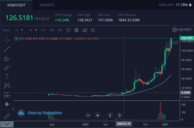Expand the bottom left toolbar chevron
This screenshot has height=128, width=194.
tap(7, 124)
